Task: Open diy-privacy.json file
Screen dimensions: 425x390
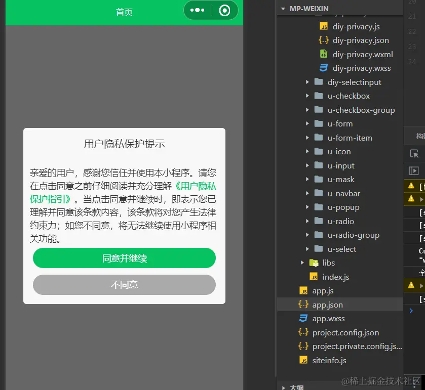Action: [x=361, y=40]
